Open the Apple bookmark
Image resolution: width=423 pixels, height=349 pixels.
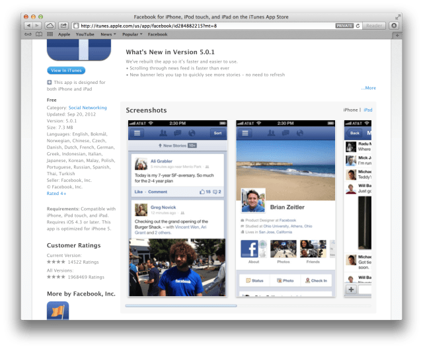point(64,34)
